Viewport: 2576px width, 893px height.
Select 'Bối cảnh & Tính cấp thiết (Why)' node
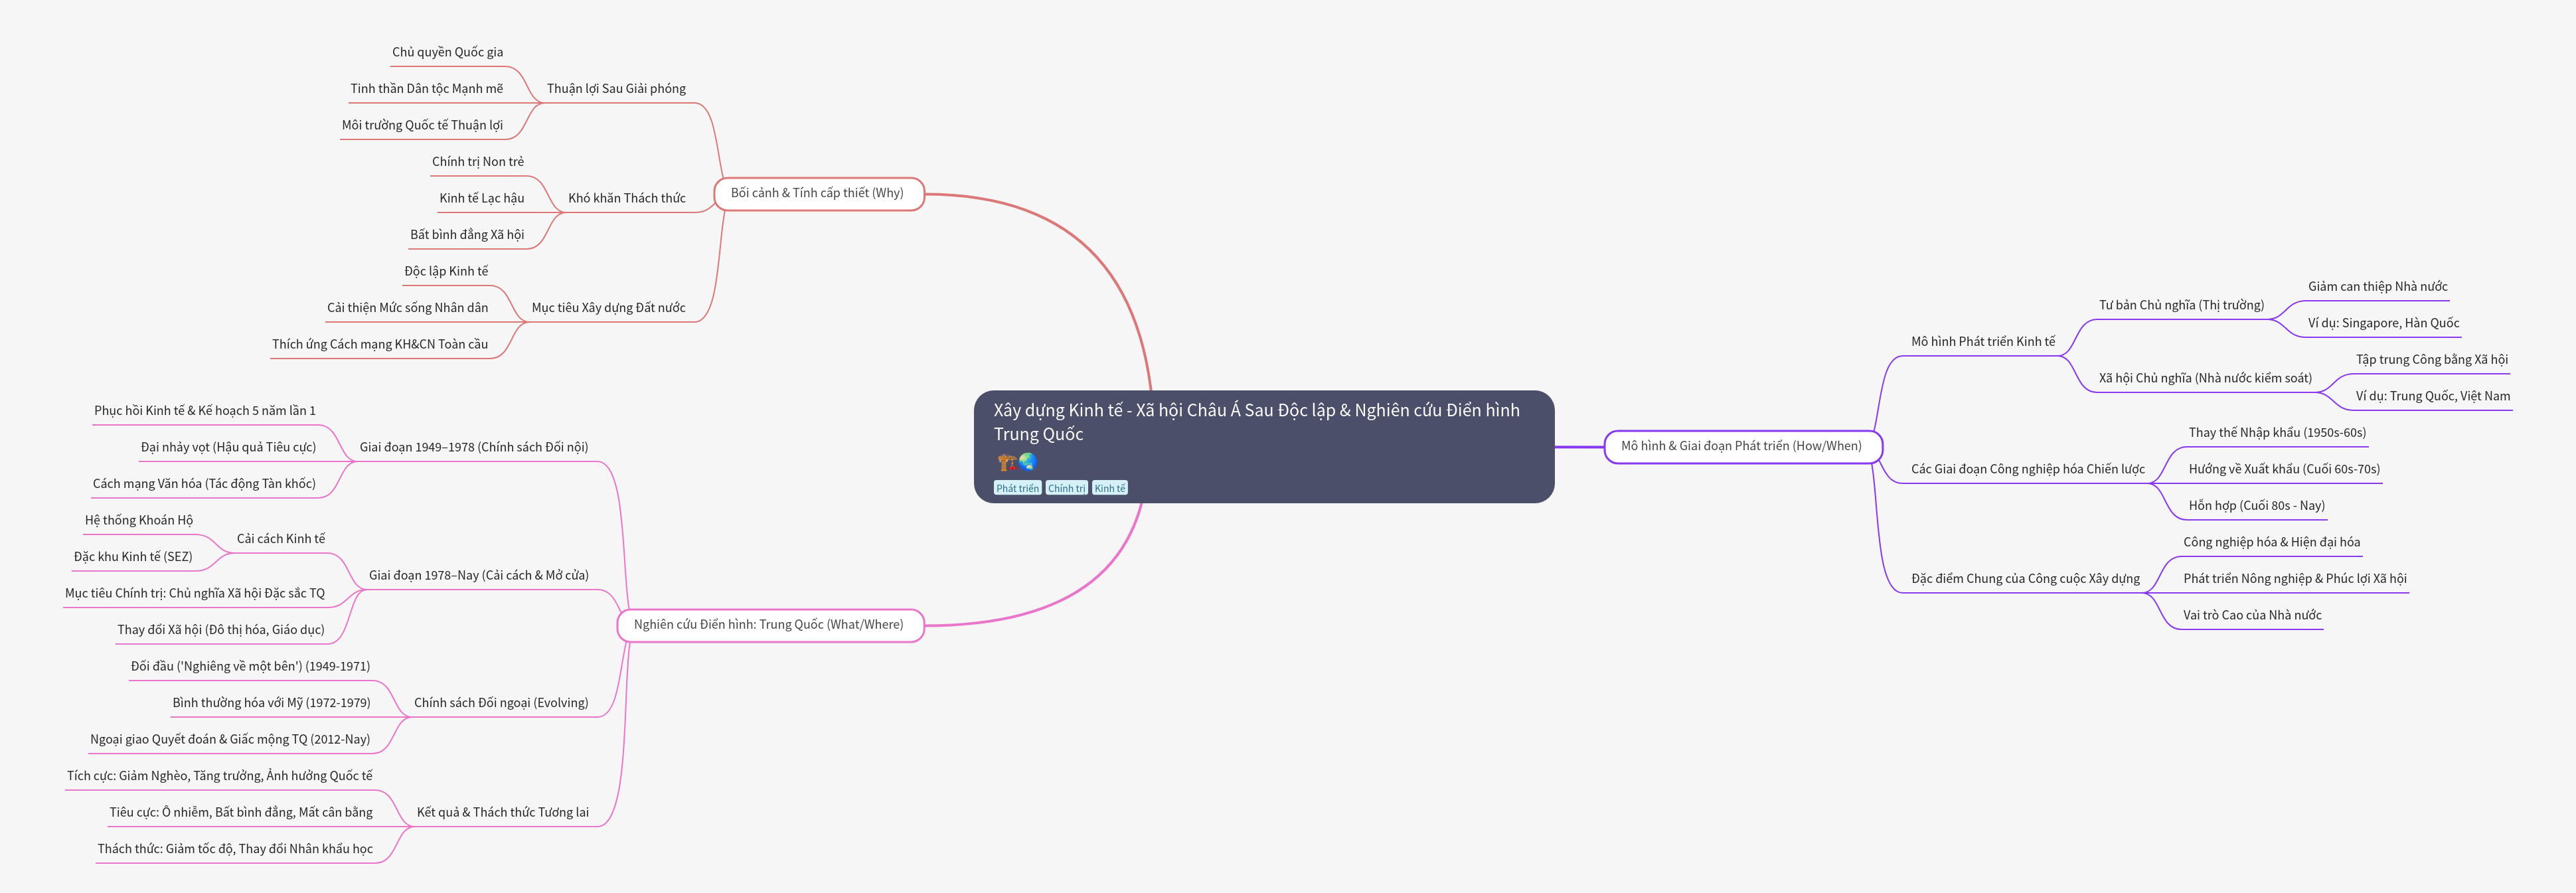[817, 193]
